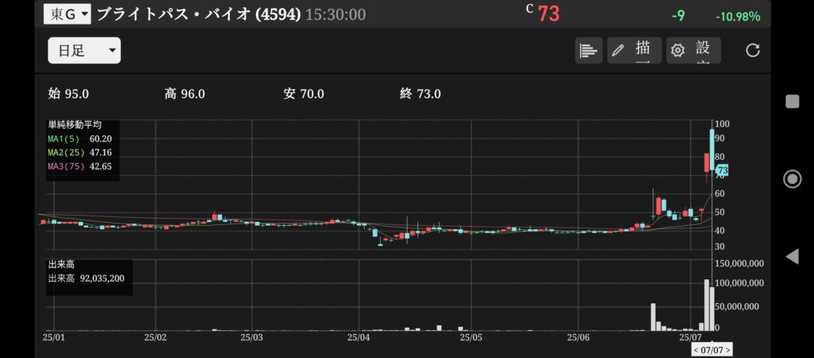Click the 150,000,000 volume axis label
Screen dimensions: 814x358
click(739, 263)
